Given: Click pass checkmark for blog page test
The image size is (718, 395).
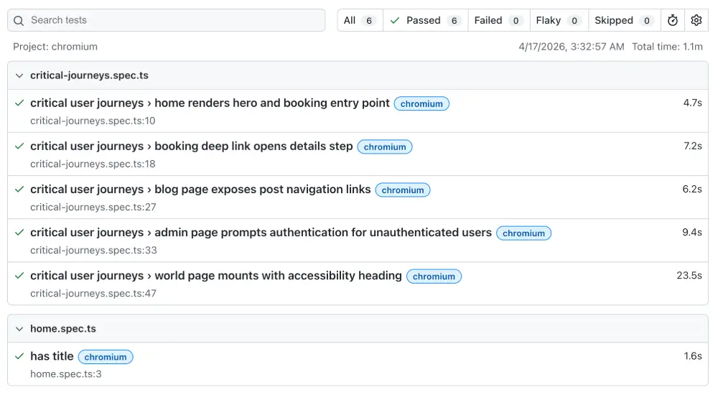Looking at the screenshot, I should (x=19, y=190).
